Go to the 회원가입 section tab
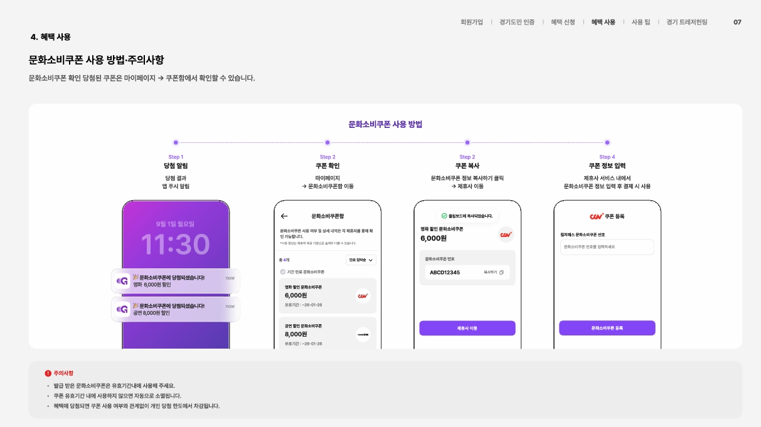The height and width of the screenshot is (427, 761). [472, 22]
